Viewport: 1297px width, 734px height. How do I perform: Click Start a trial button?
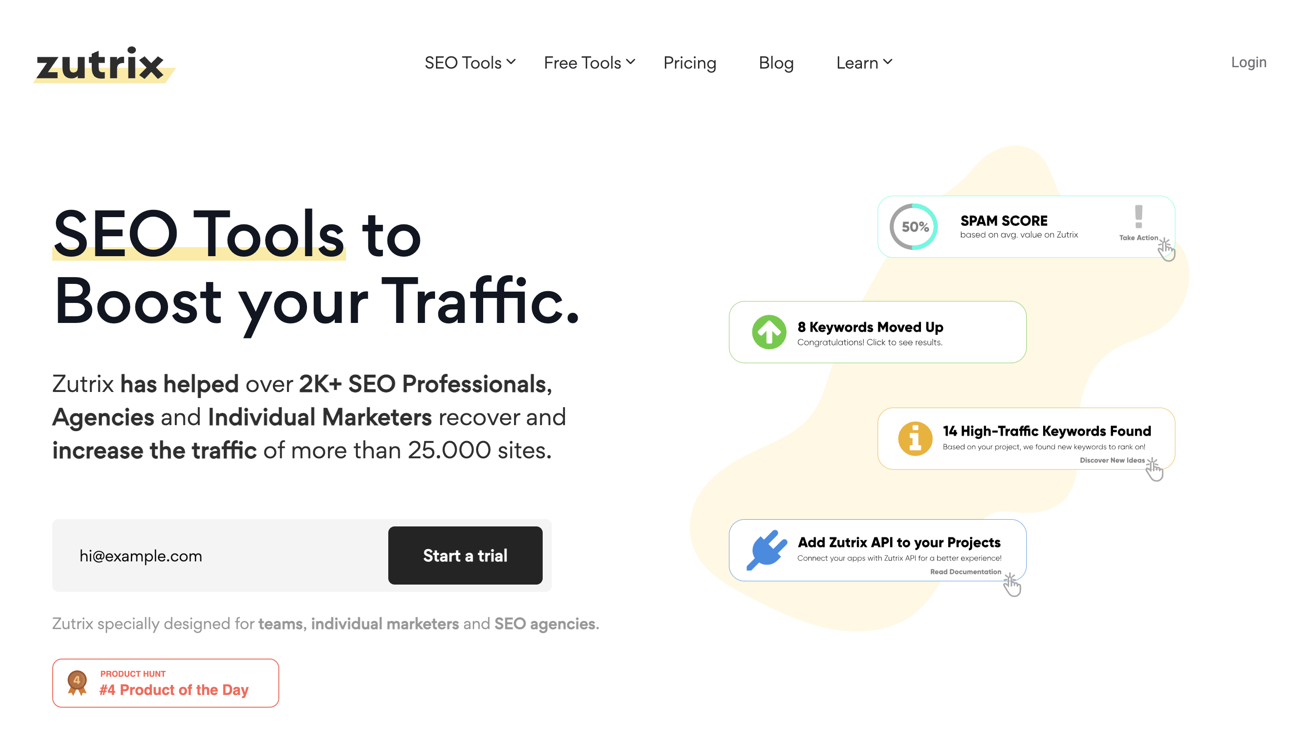(x=465, y=555)
